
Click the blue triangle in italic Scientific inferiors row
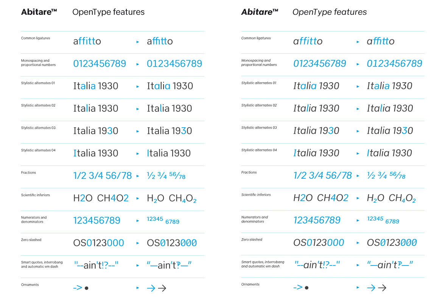tap(358, 198)
